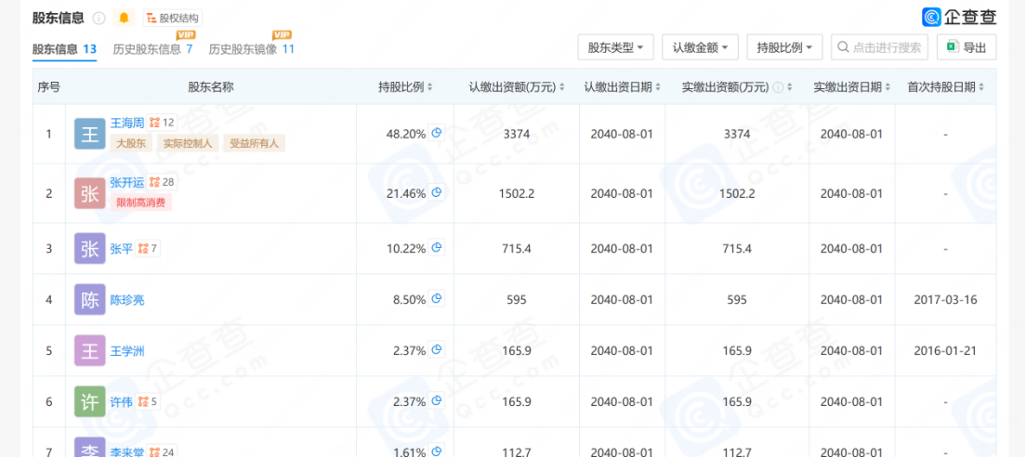Click the 大股东 tag
The height and width of the screenshot is (457, 1026).
[x=132, y=143]
